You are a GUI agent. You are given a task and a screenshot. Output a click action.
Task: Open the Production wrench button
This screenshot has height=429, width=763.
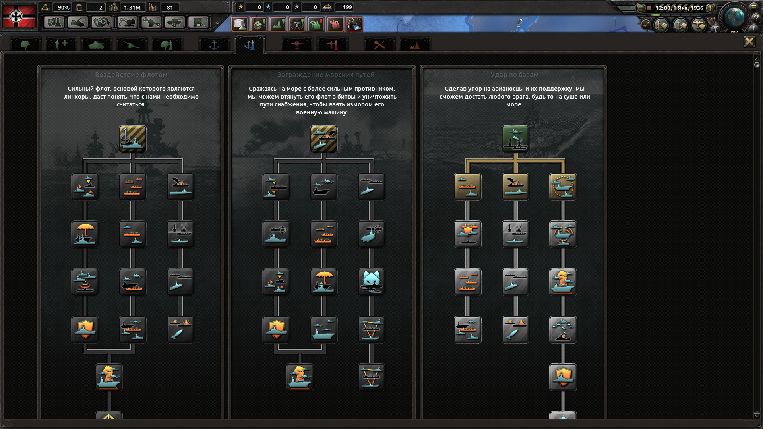[x=151, y=22]
